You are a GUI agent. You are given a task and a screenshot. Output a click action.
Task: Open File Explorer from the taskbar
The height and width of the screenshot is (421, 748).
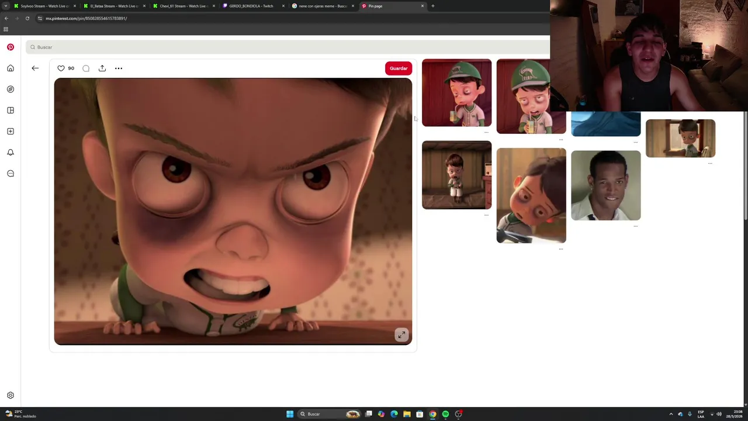407,414
